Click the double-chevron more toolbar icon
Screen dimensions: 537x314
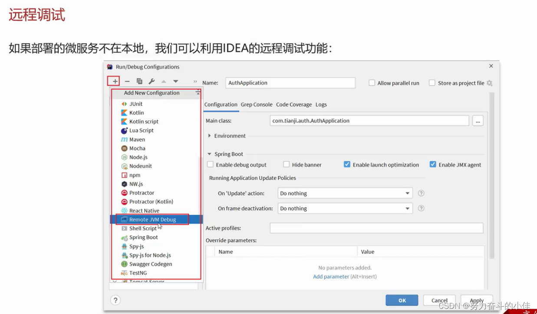(x=195, y=82)
